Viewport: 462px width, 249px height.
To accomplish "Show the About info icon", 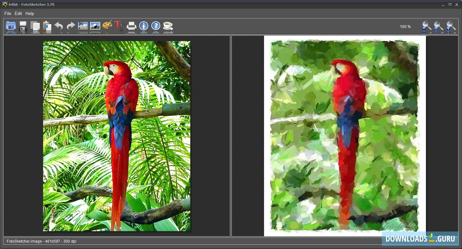I will pyautogui.click(x=144, y=26).
